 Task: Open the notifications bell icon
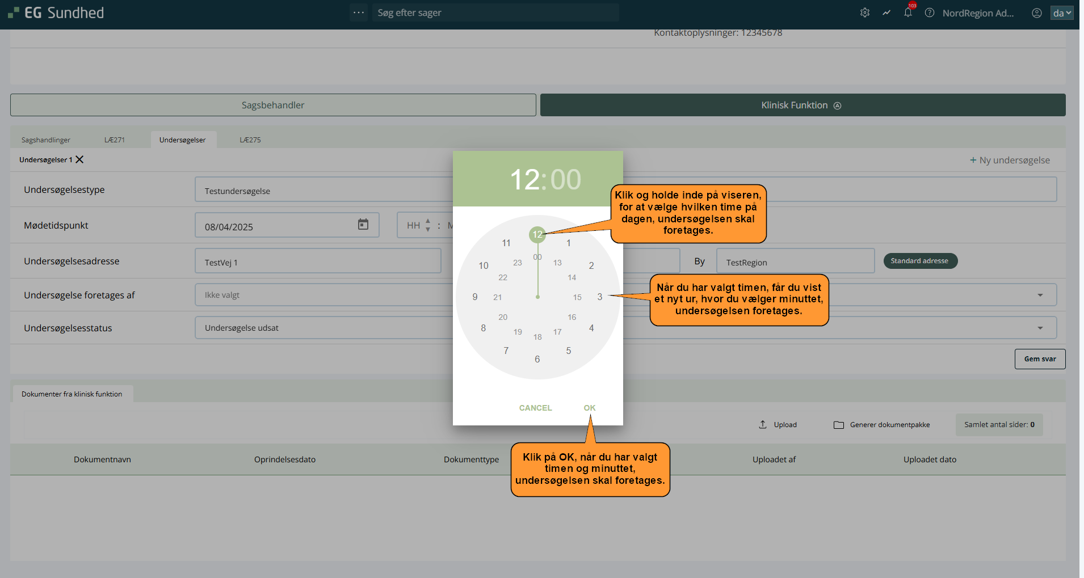(x=908, y=12)
